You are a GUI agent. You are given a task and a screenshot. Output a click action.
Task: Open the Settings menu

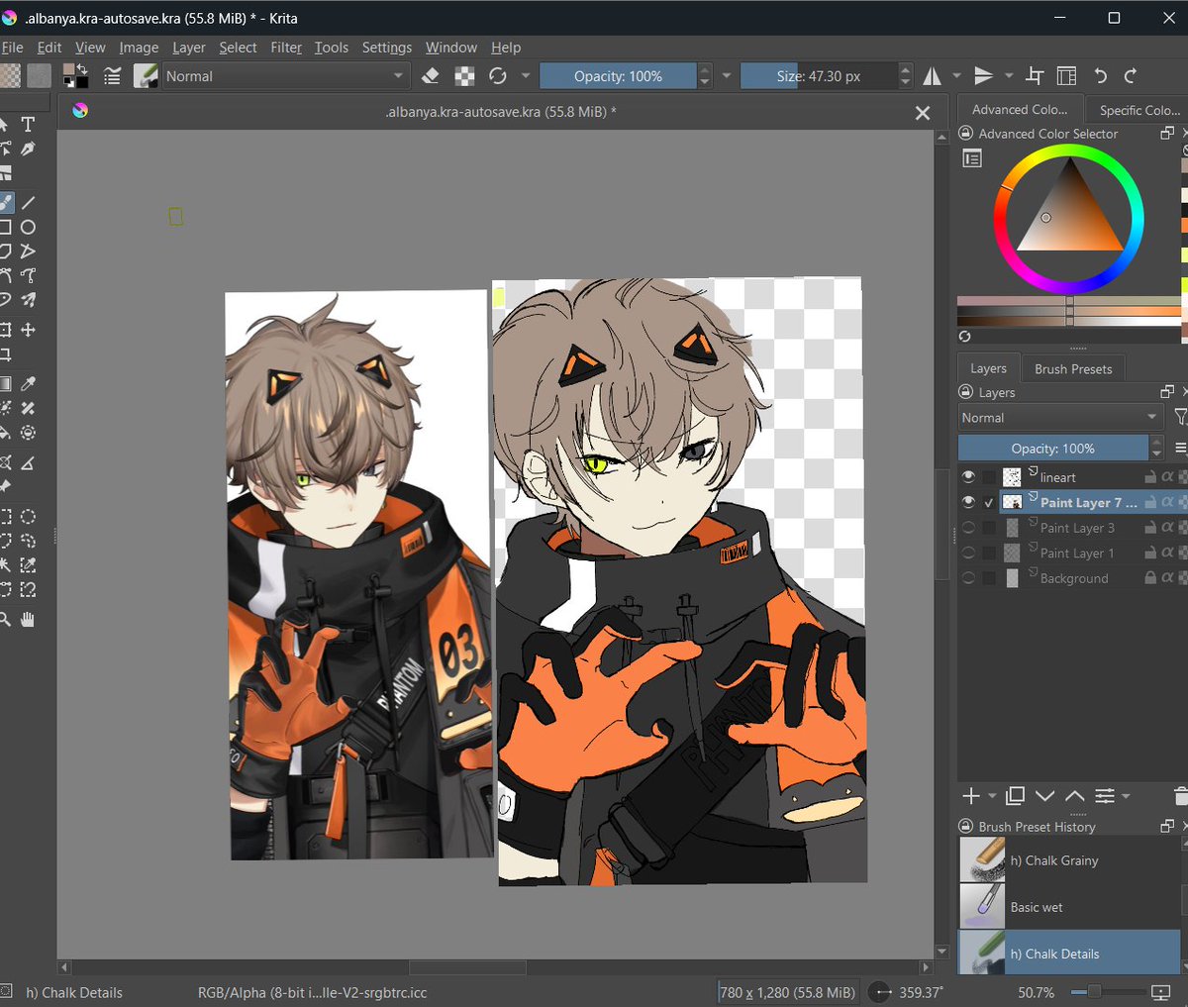(x=386, y=48)
